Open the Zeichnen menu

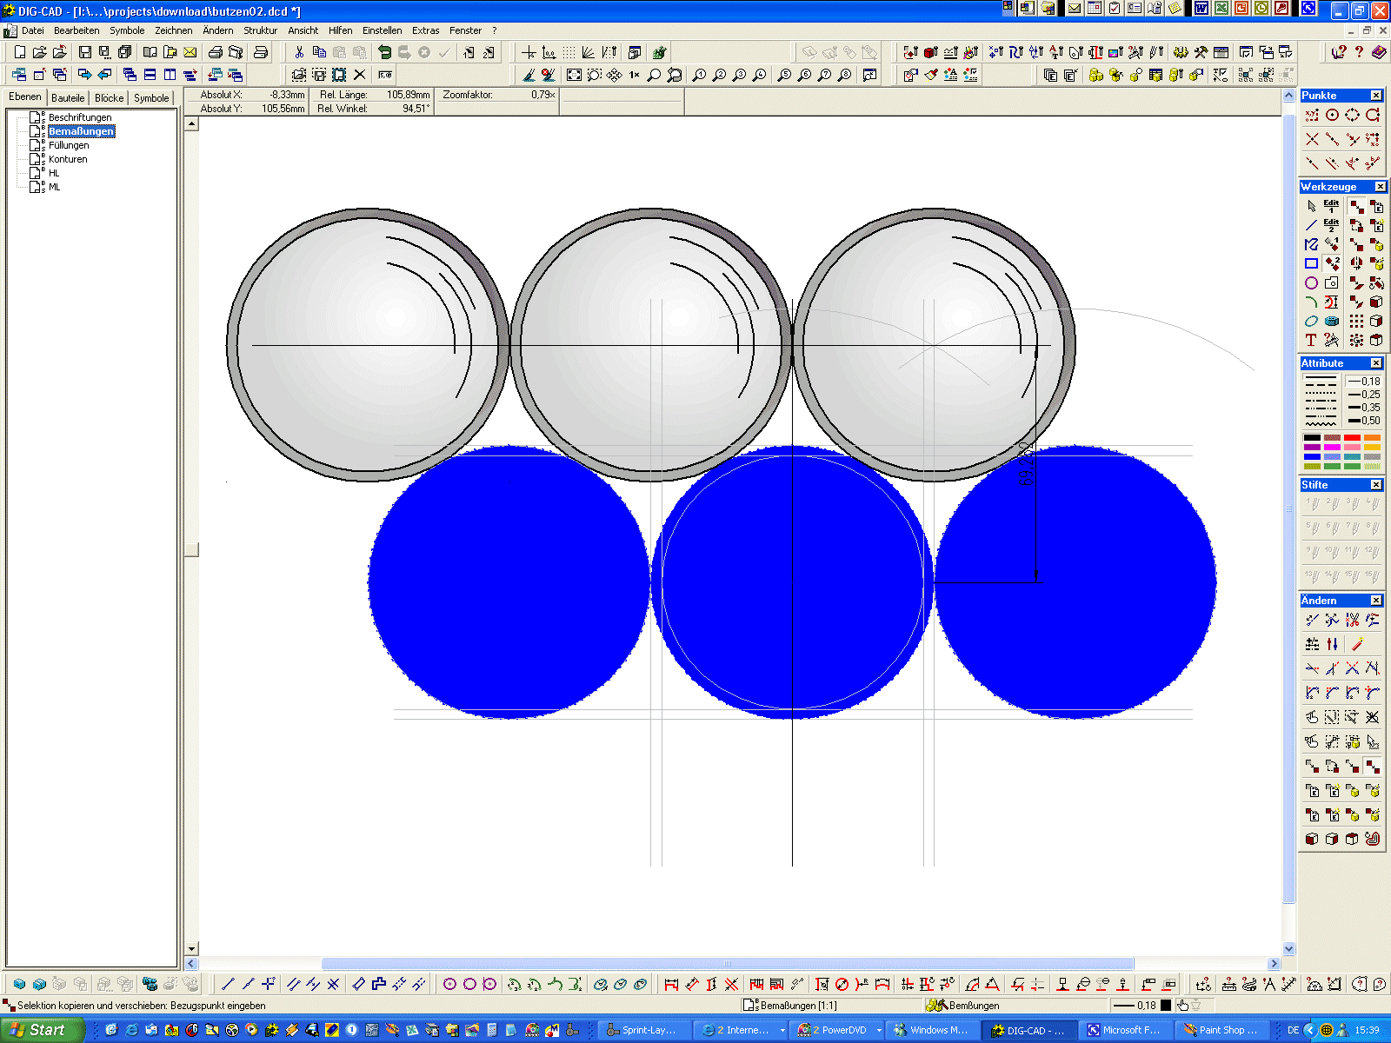pyautogui.click(x=174, y=30)
